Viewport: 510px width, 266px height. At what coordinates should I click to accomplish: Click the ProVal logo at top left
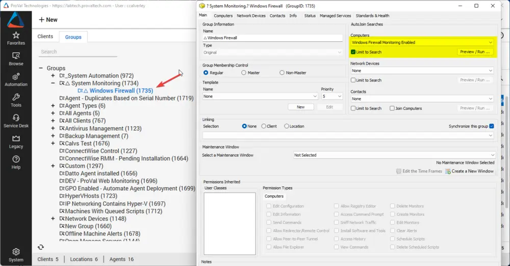16,19
